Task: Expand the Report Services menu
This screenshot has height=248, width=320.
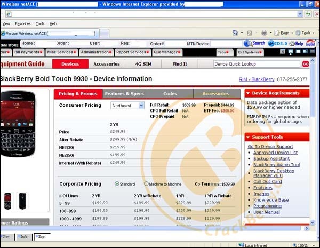Action: [x=133, y=52]
